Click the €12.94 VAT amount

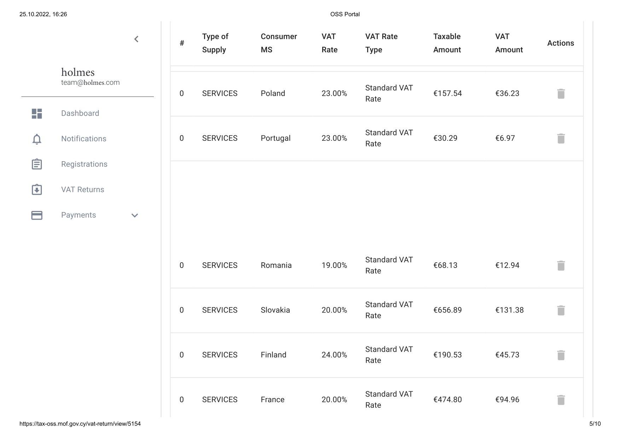(x=507, y=265)
